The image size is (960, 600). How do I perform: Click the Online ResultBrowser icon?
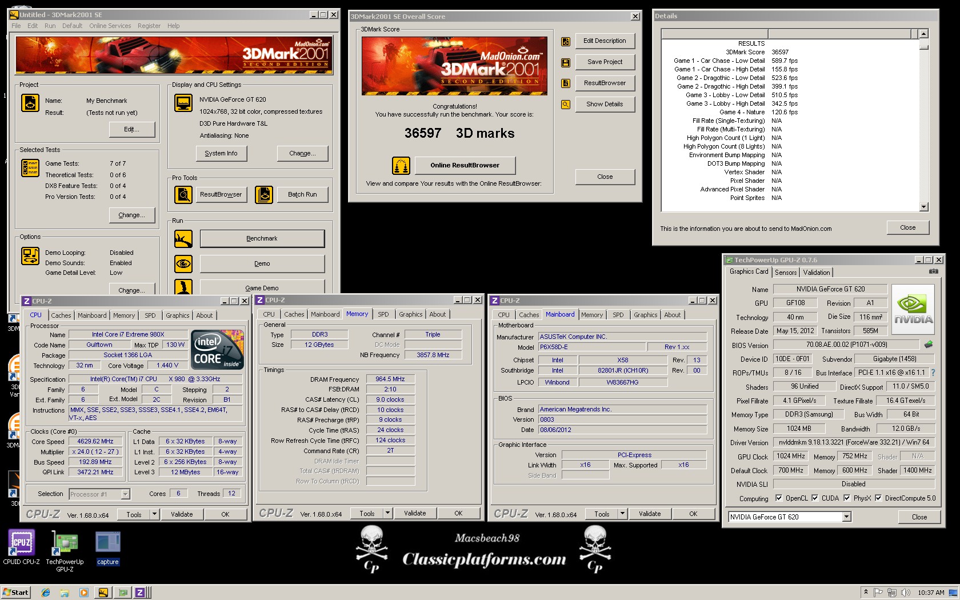pyautogui.click(x=401, y=166)
